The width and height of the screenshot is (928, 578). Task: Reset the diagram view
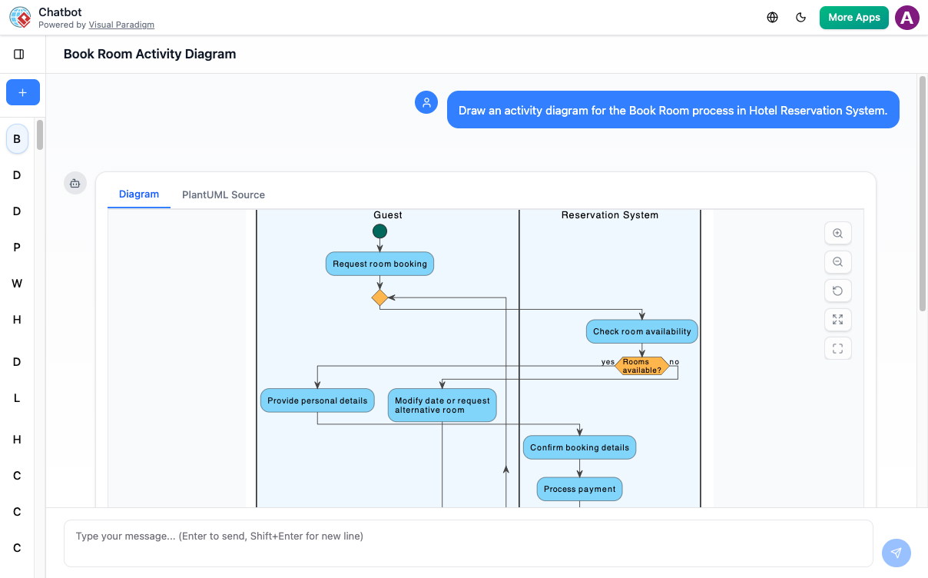837,291
